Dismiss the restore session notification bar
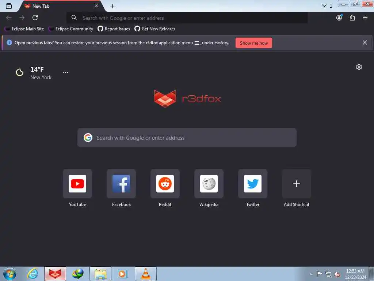 click(x=365, y=43)
